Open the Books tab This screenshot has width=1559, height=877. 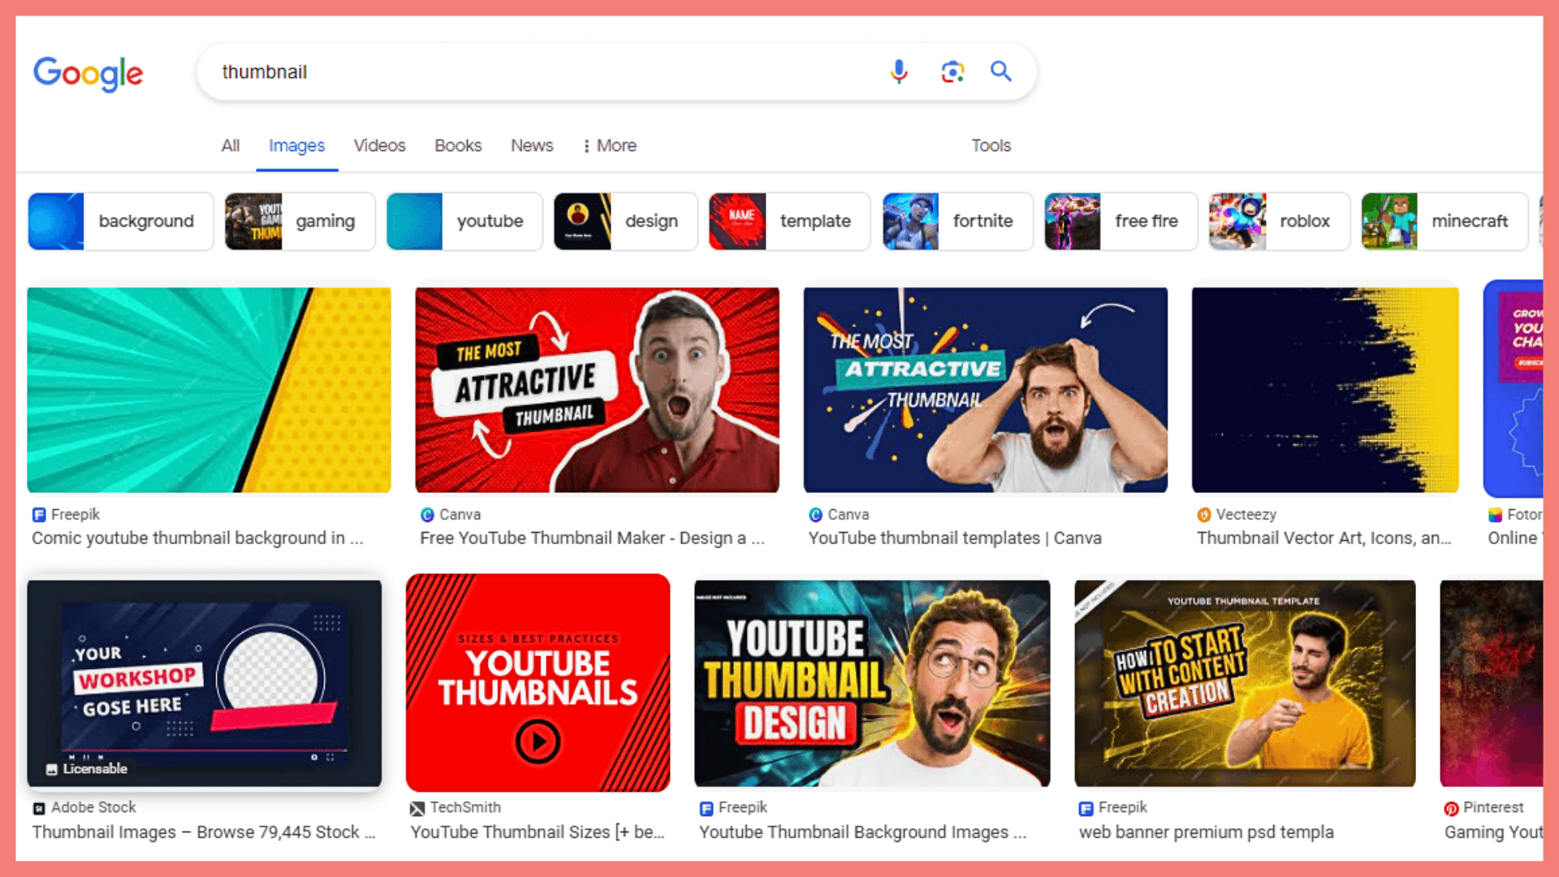(x=458, y=145)
